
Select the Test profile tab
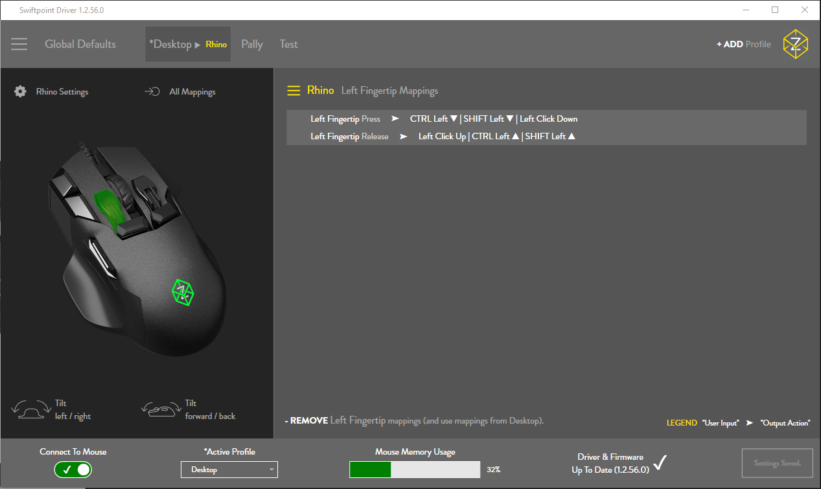tap(289, 44)
